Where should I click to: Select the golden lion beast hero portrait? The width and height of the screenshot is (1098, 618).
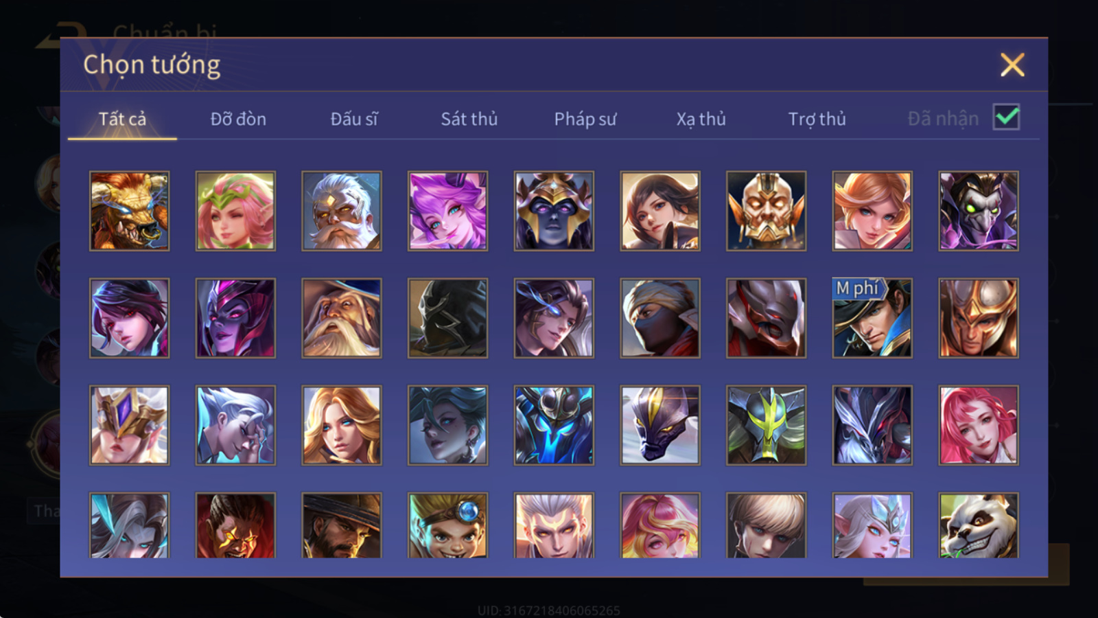tap(129, 211)
